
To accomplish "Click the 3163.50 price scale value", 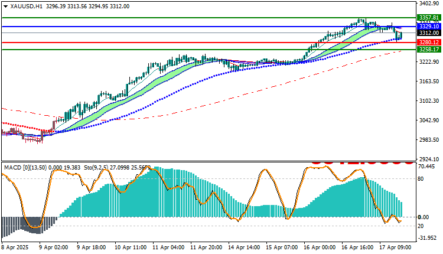I will [x=429, y=82].
